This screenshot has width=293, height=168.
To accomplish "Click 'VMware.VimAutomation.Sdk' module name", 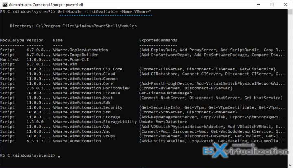I will 82,103.
